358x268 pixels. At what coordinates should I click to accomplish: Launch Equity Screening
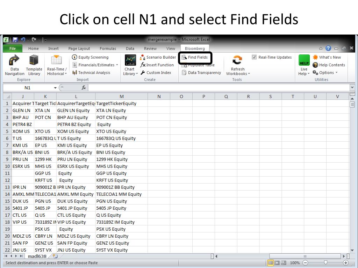click(90, 57)
